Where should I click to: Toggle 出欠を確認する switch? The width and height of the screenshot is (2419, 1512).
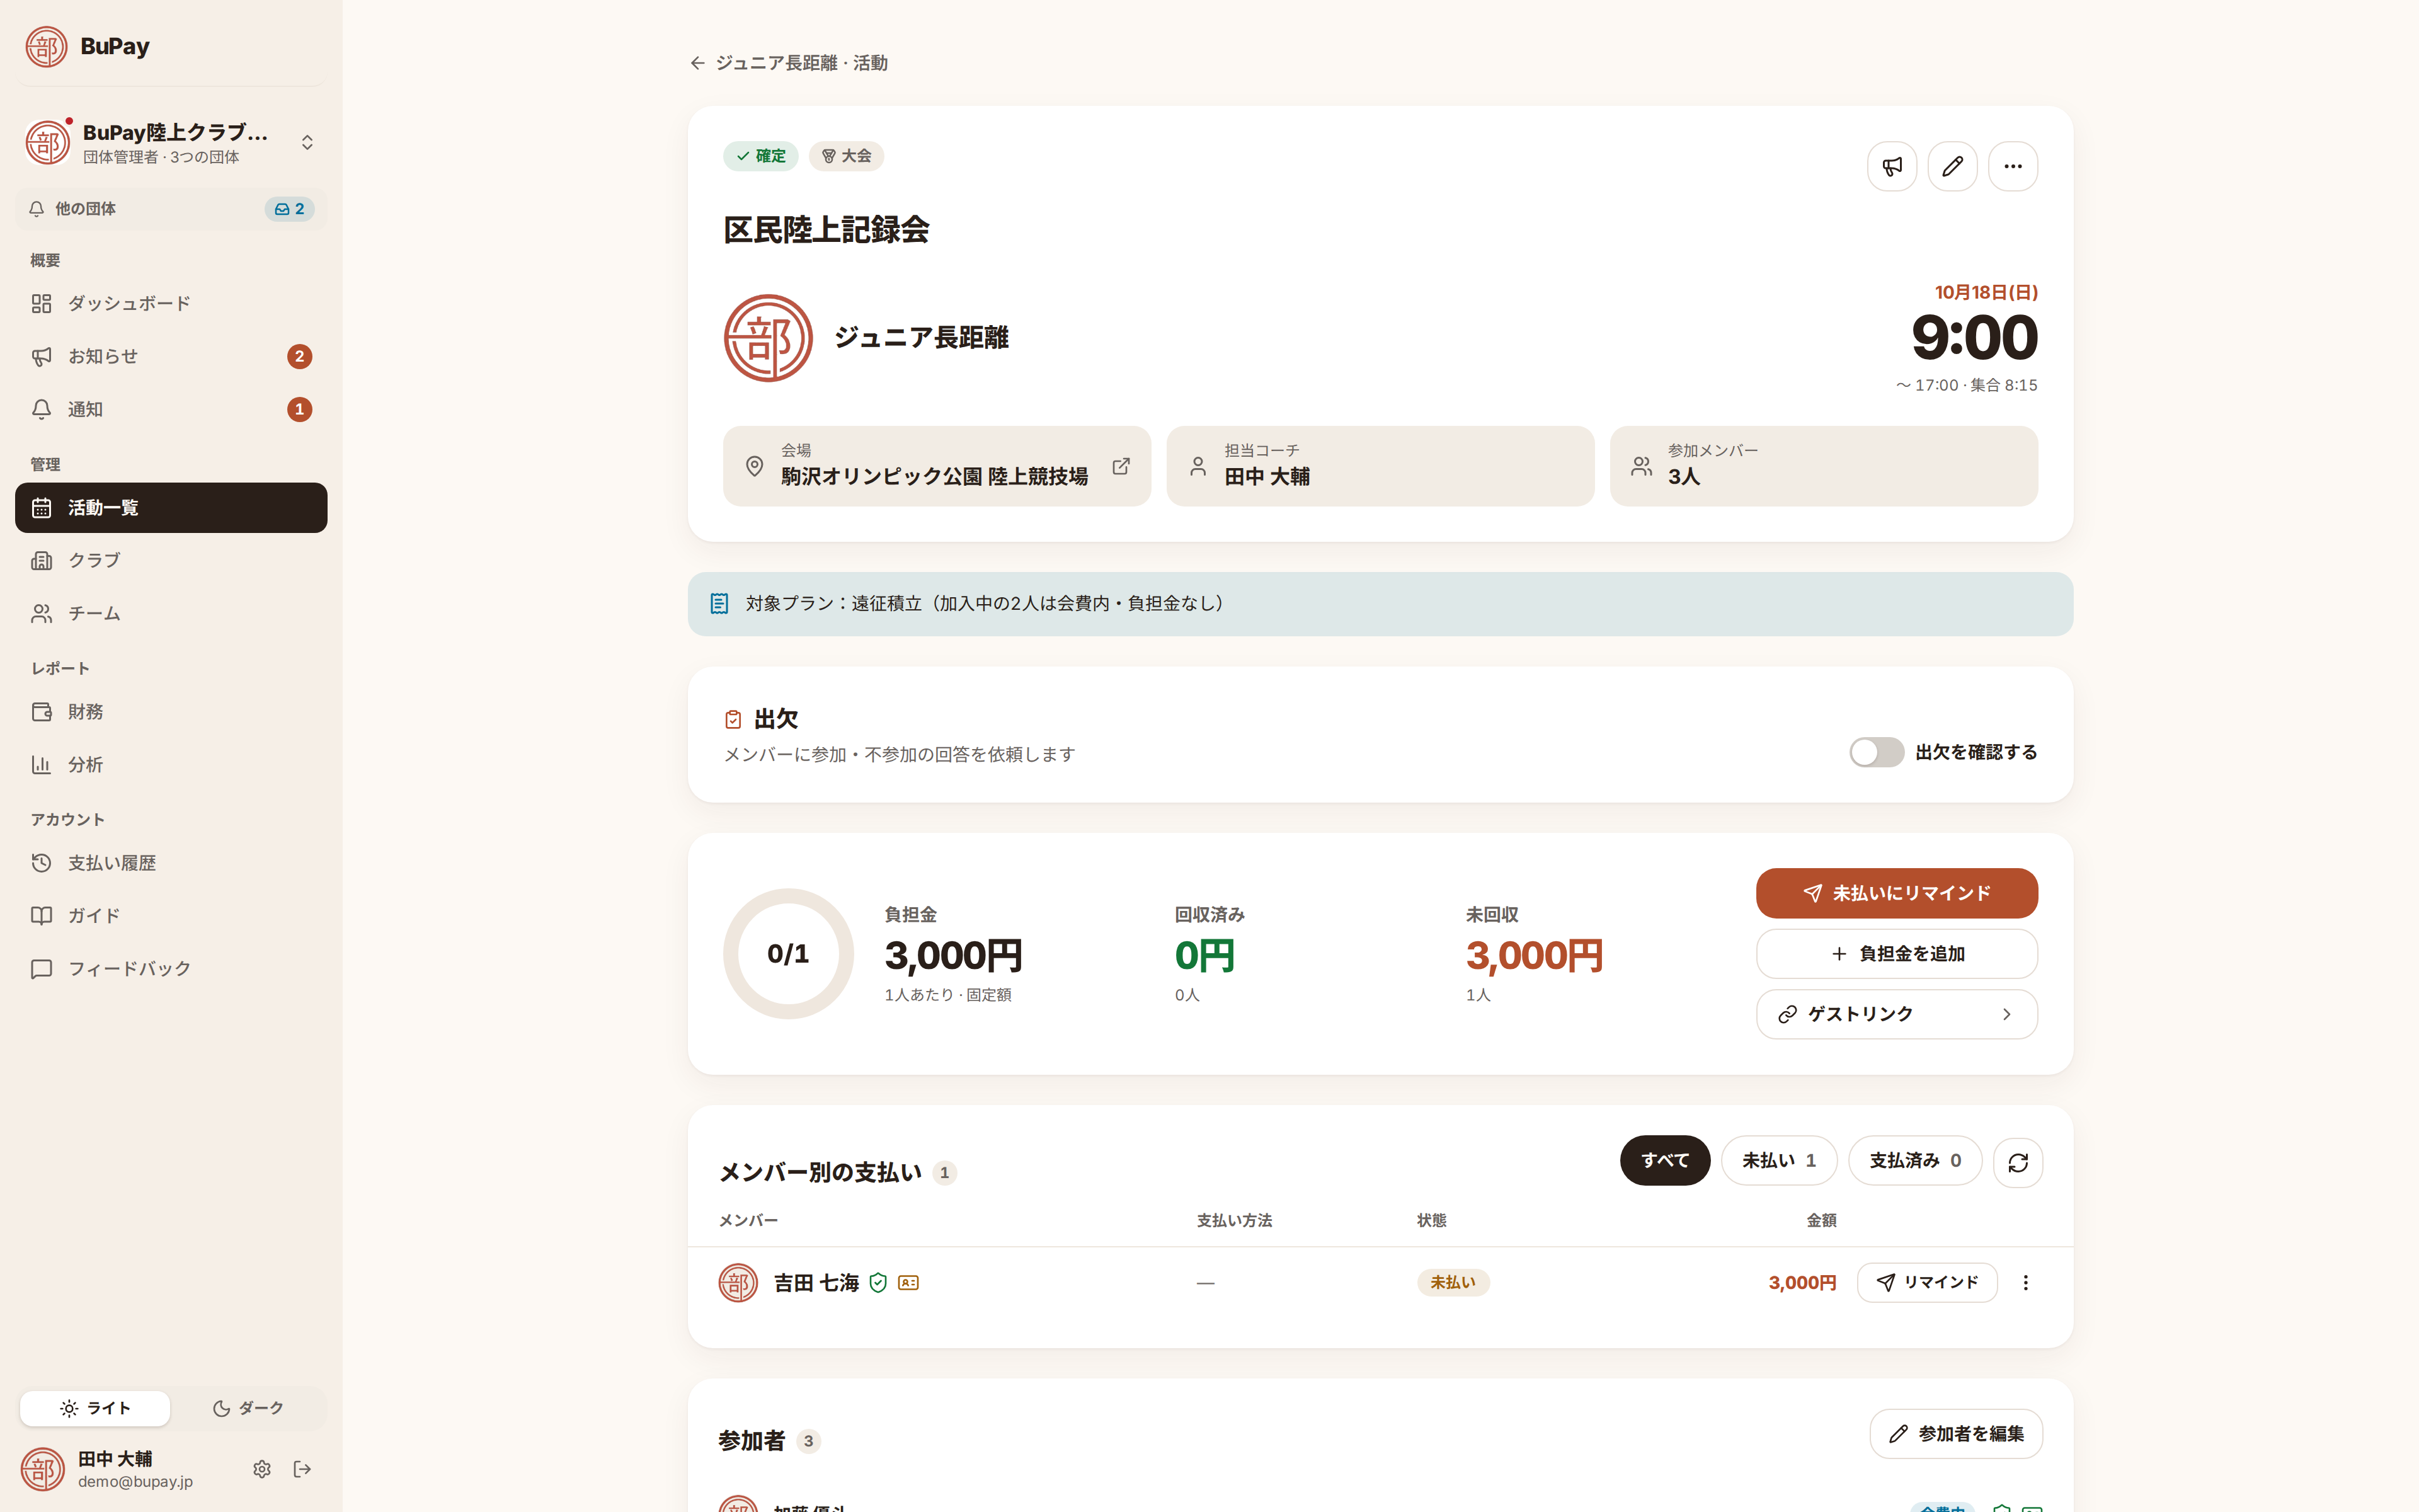tap(1875, 752)
